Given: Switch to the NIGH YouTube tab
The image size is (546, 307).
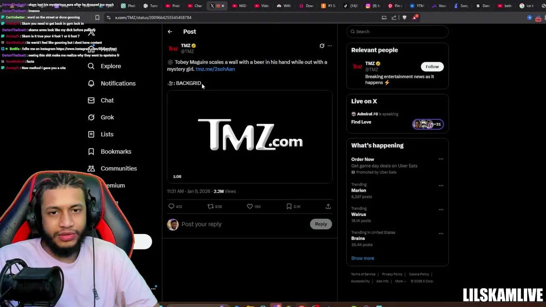Looking at the screenshot, I should click(x=240, y=6).
